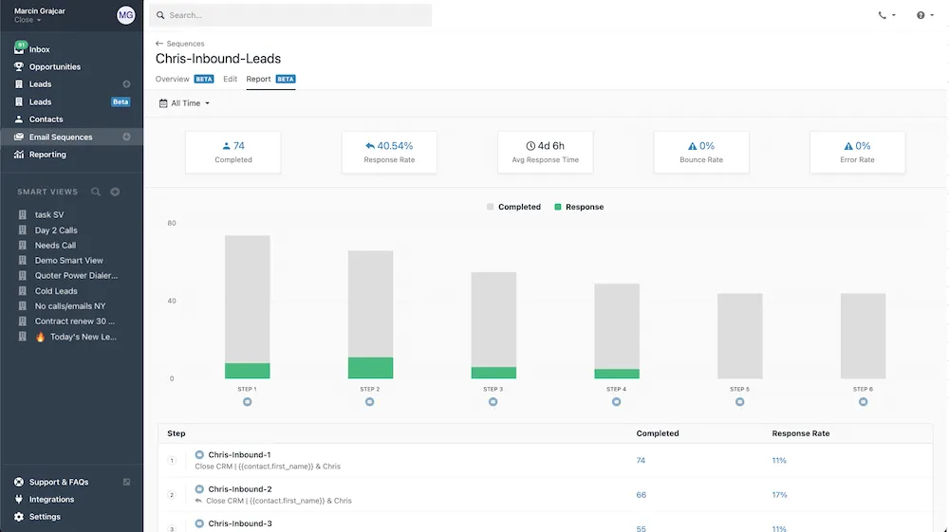Expand the All Time date range dropdown
Screen dimensions: 949x532
185,103
